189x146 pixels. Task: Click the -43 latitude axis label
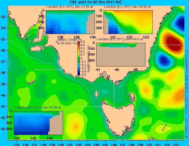point(3,129)
